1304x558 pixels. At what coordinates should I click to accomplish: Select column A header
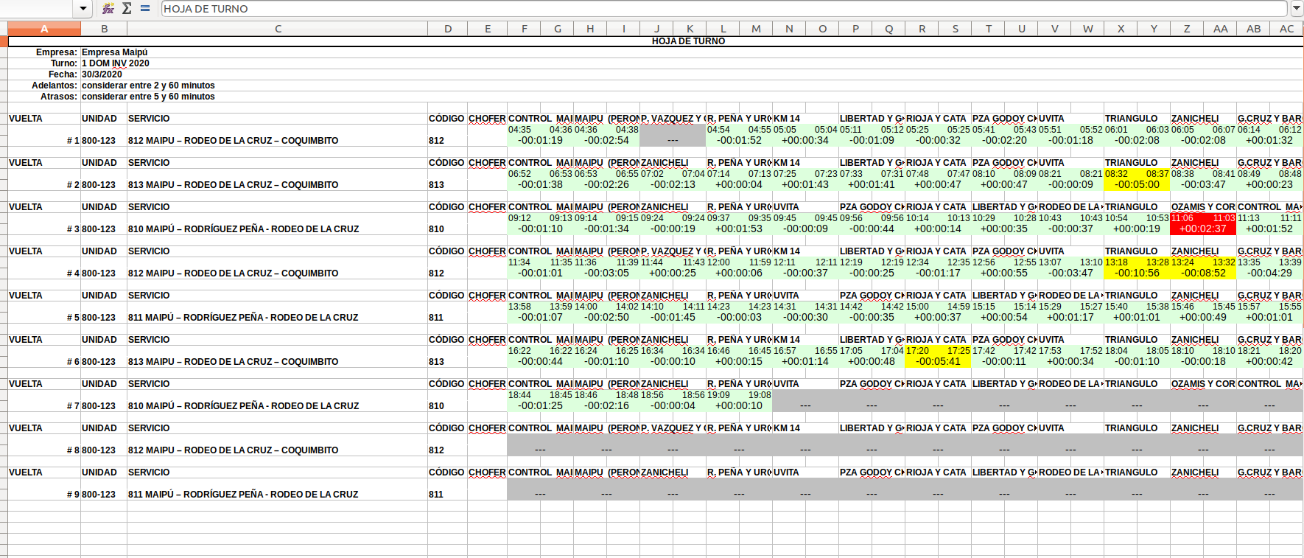(44, 29)
